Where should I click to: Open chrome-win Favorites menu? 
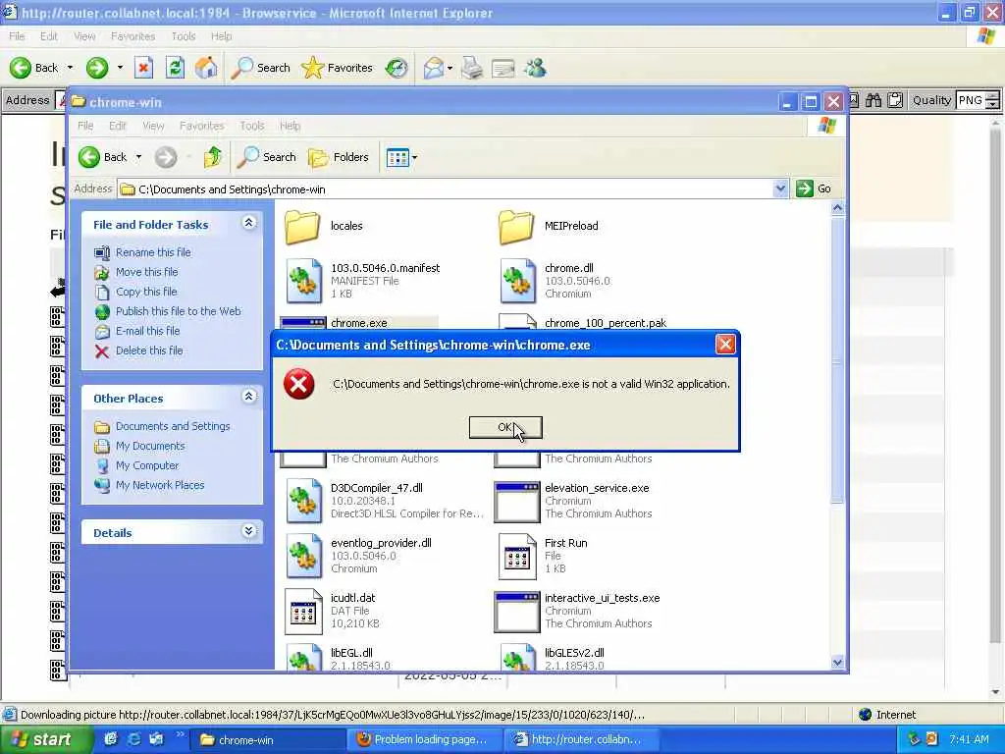coord(202,126)
